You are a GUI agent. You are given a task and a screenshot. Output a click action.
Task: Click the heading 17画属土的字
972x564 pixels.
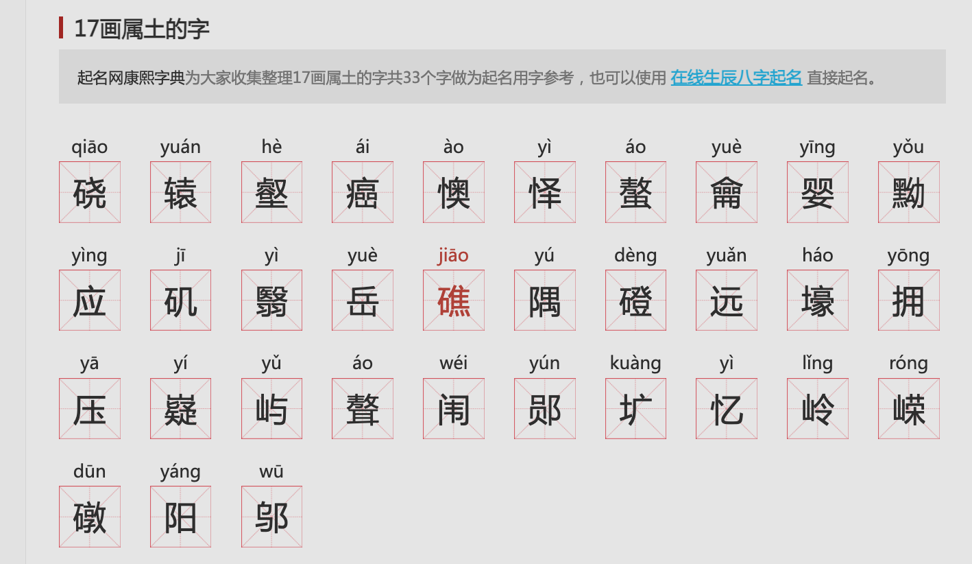141,29
